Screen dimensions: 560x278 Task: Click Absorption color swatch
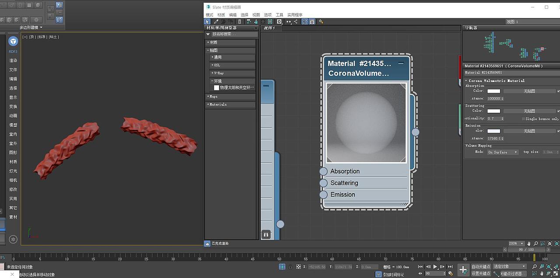click(493, 91)
